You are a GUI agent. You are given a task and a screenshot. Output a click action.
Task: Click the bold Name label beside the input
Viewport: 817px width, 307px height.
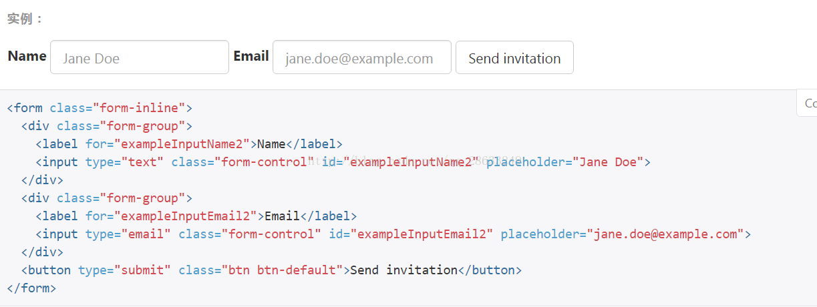27,56
